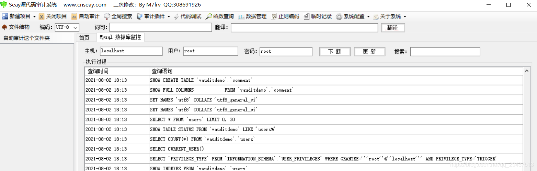Viewport: 537px width, 171px height.
Task: Click the 密码 root field
Action: [x=286, y=51]
